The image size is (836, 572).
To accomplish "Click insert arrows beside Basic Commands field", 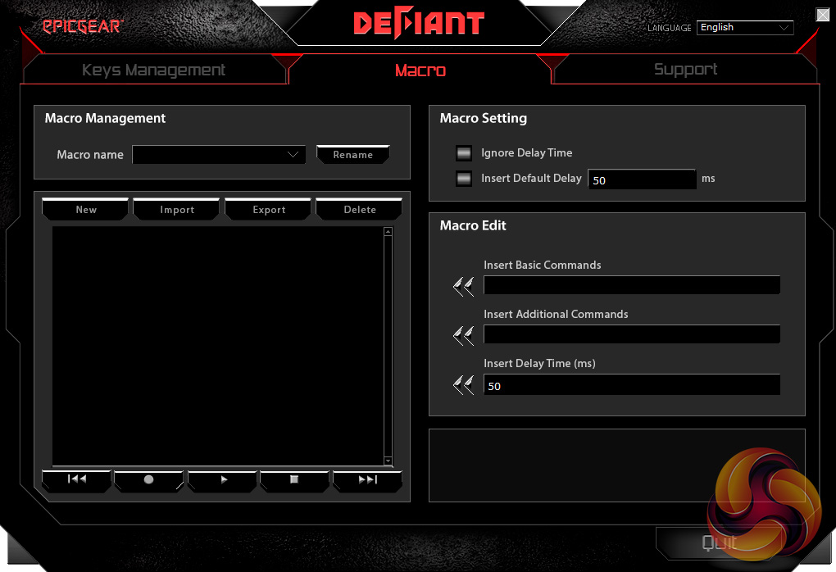I will [x=463, y=286].
